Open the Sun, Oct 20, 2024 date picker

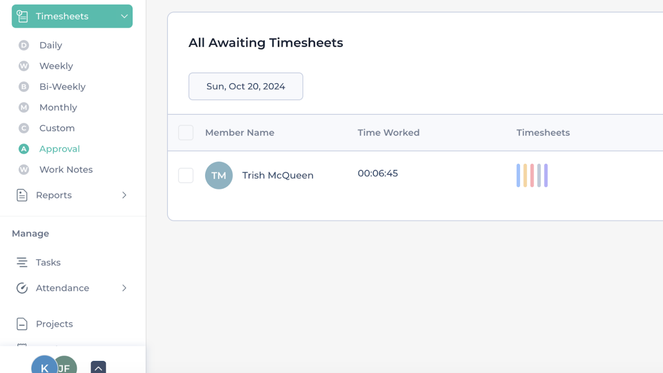[x=246, y=86]
